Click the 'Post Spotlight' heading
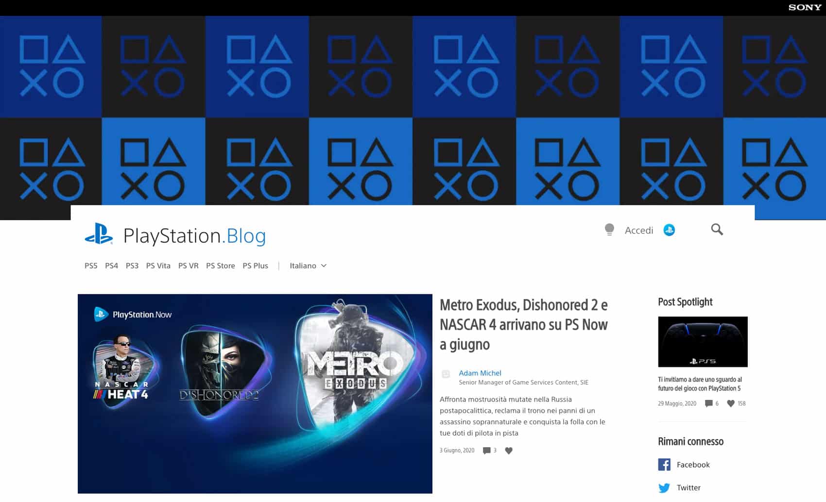 tap(685, 302)
